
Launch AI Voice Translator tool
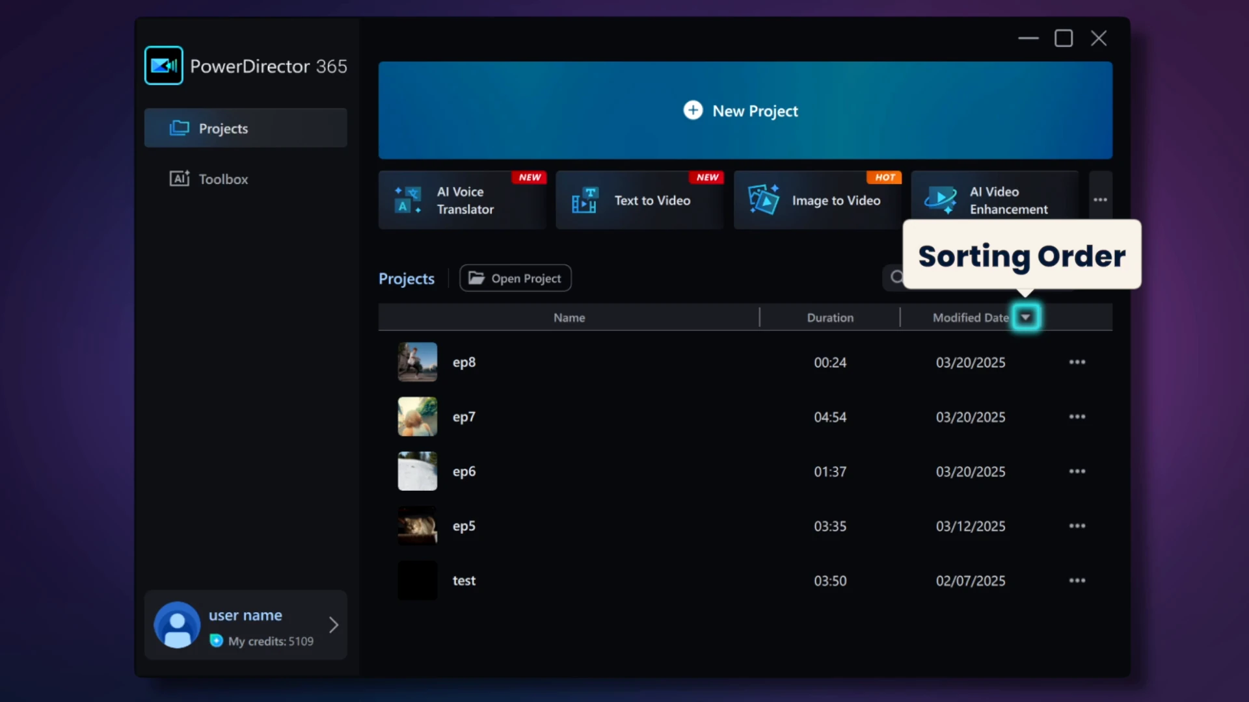[462, 200]
